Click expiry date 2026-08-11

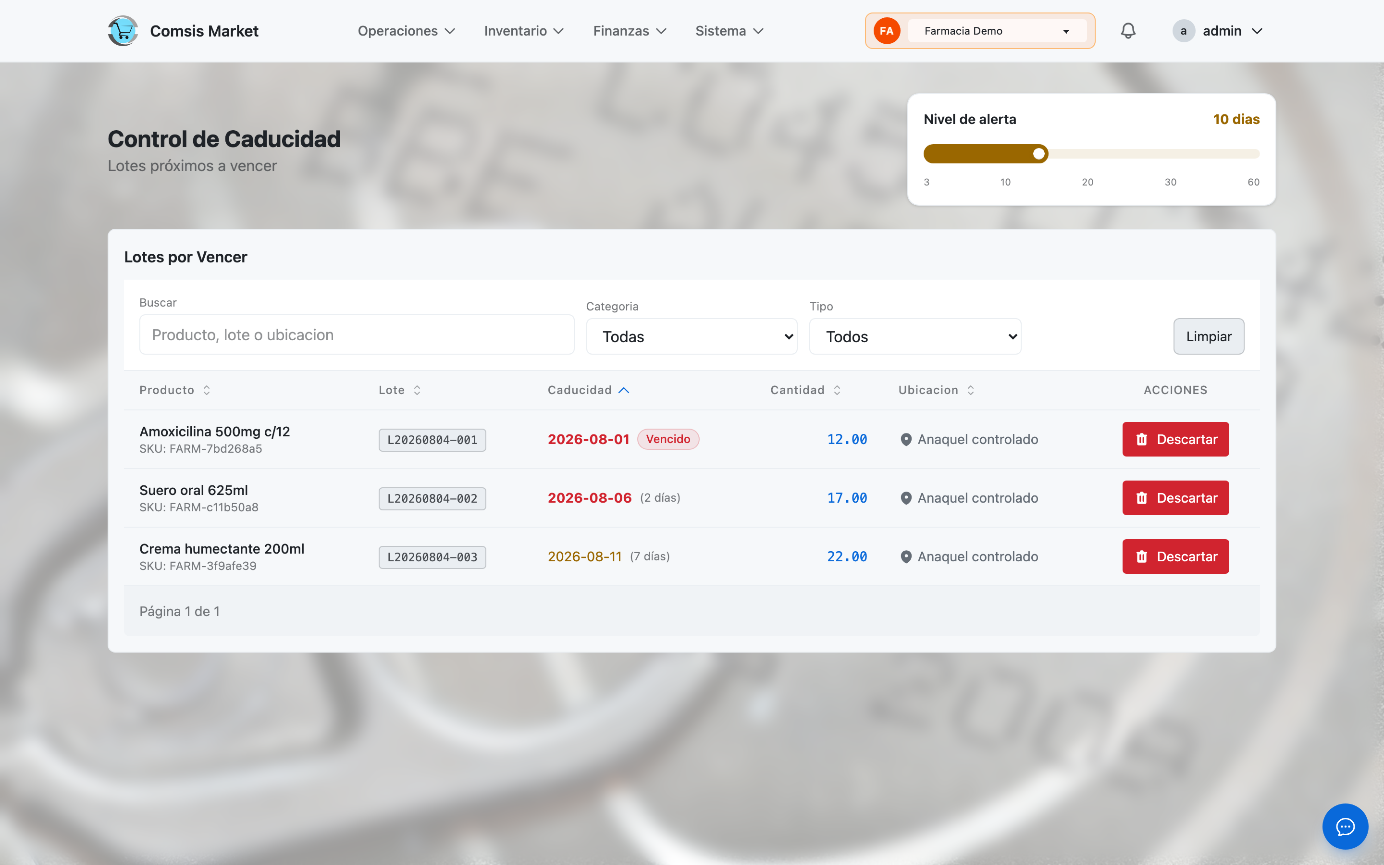(584, 556)
